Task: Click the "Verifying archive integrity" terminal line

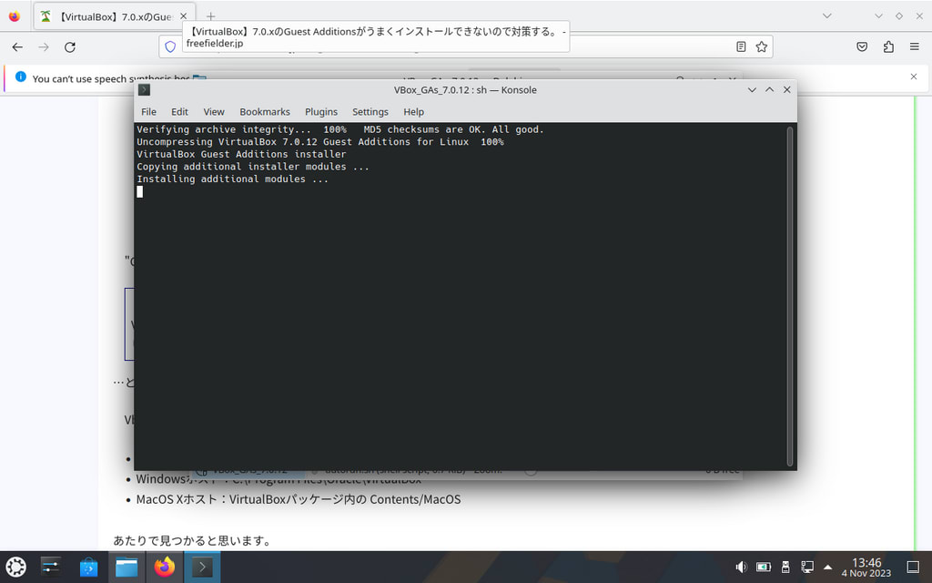Action: (340, 129)
